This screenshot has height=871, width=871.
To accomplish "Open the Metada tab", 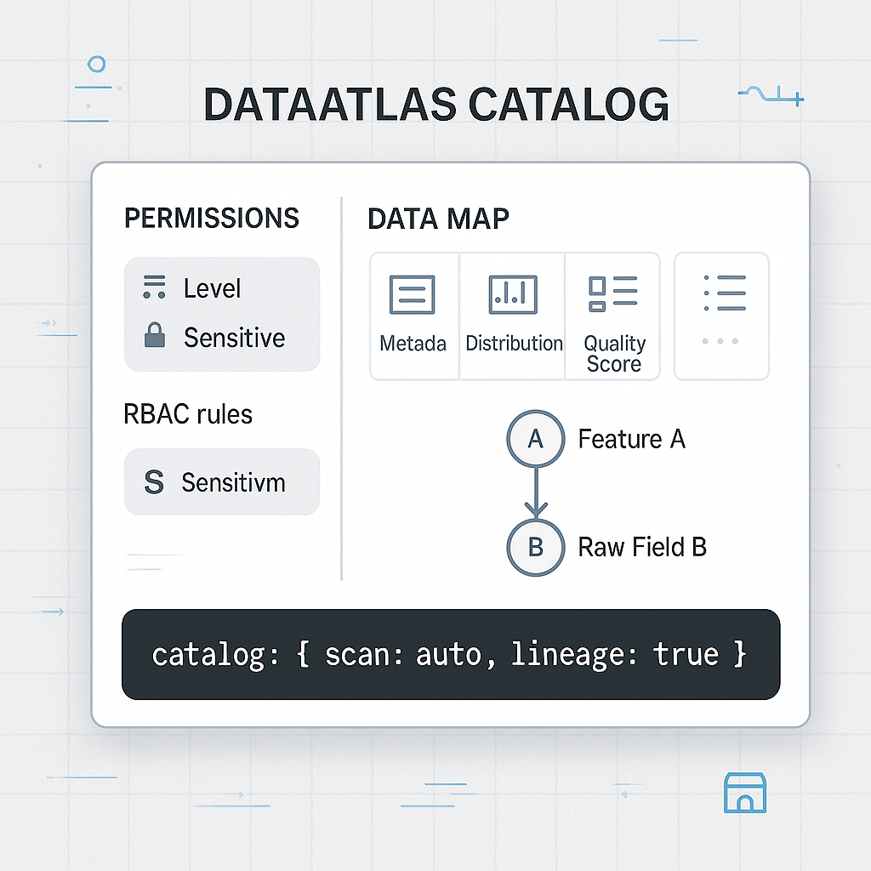I will tap(413, 344).
